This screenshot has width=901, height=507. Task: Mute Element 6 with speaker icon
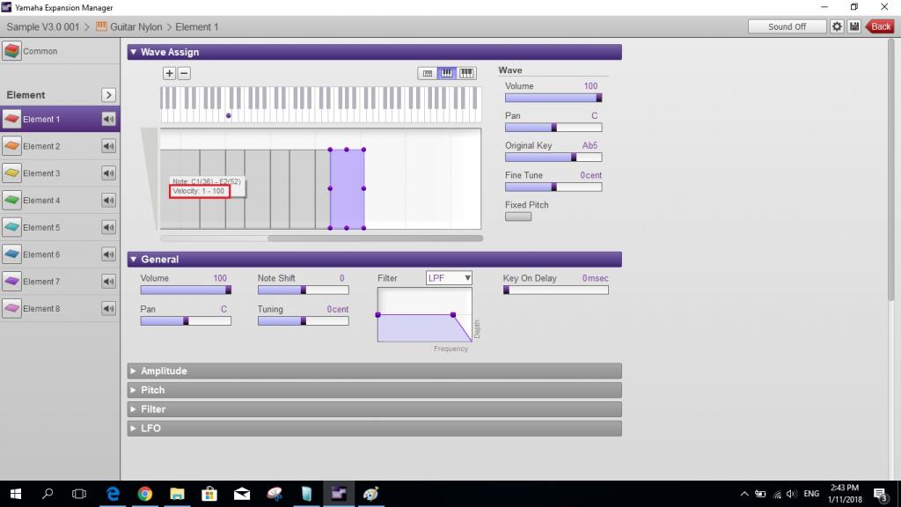coord(108,254)
